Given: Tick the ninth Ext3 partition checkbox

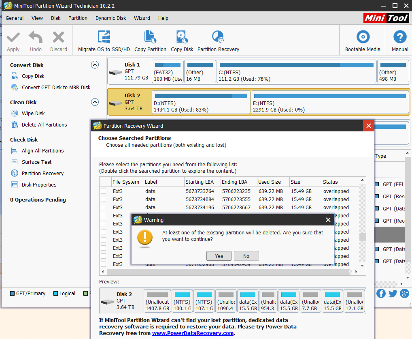Looking at the screenshot, I should point(104,256).
